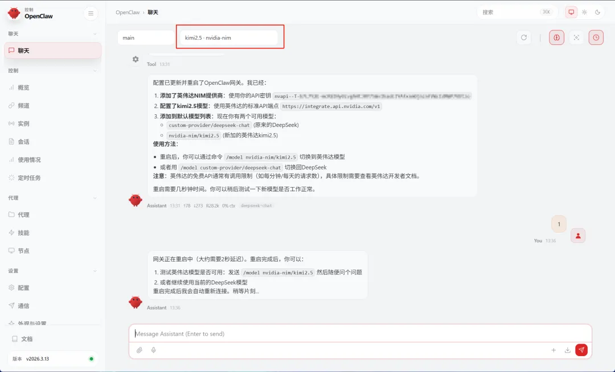Open 代理 agents page with folder icon
This screenshot has width=615, height=372.
[53, 214]
